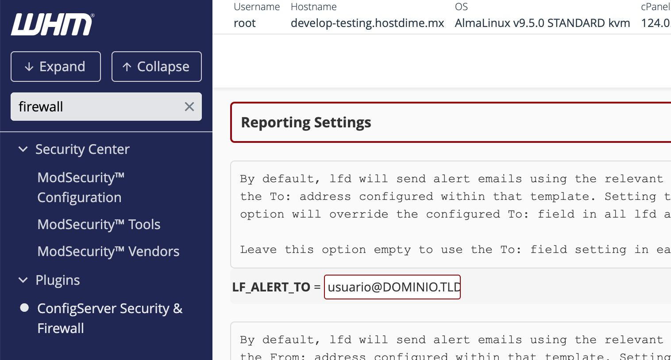Click the LF_ALERT_TO email field
This screenshot has height=360, width=671.
click(392, 287)
